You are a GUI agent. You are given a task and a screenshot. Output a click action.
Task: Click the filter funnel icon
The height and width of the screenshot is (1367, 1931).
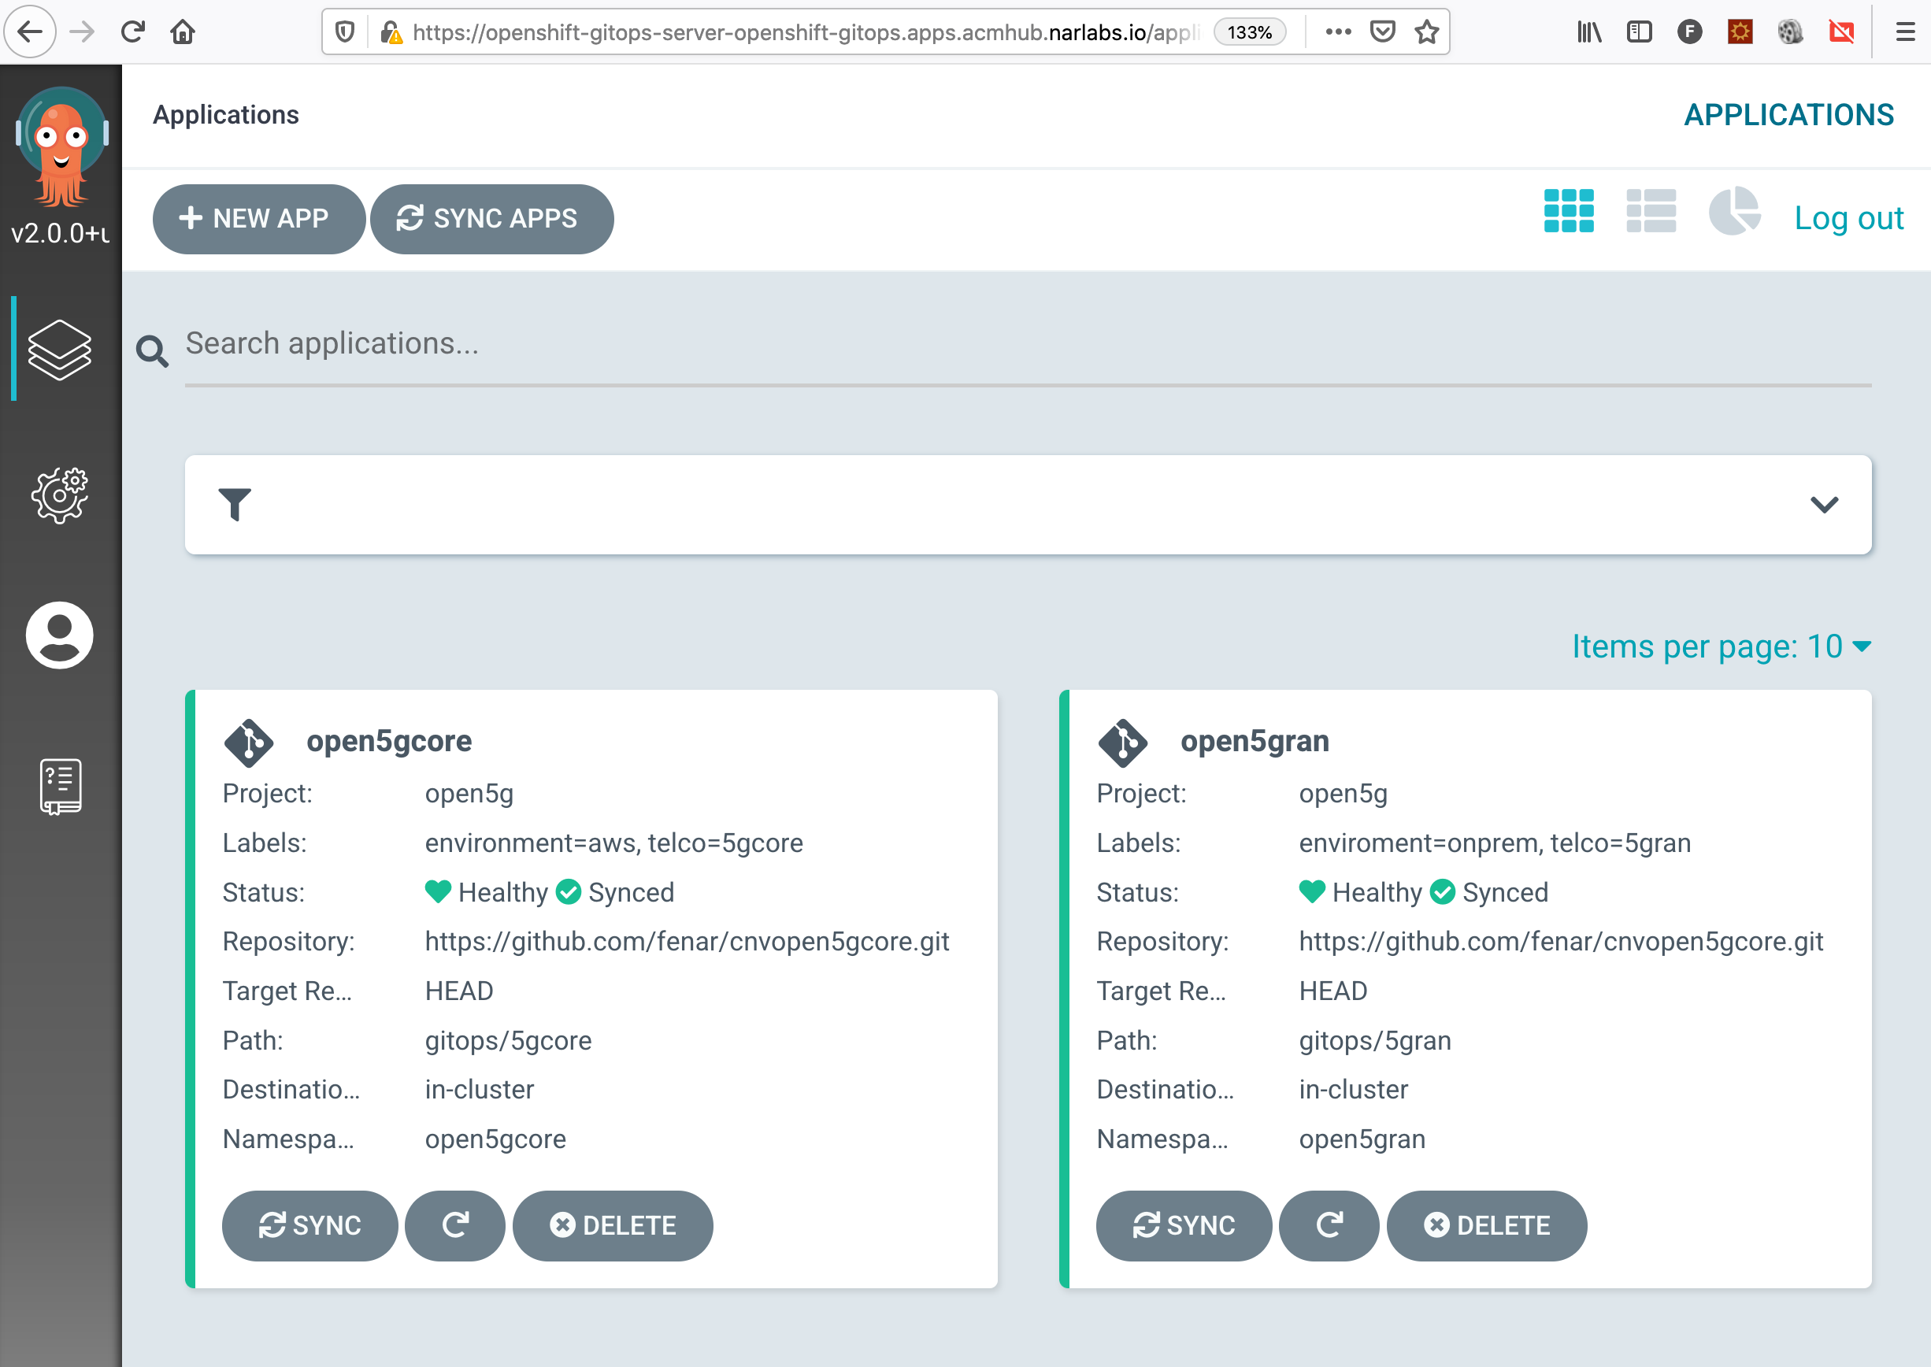(x=235, y=504)
